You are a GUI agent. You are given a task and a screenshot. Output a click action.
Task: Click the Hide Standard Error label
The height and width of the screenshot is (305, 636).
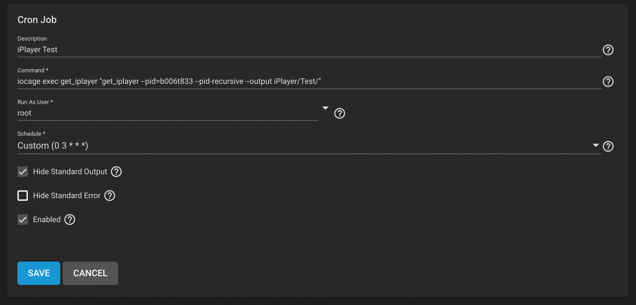pos(67,196)
